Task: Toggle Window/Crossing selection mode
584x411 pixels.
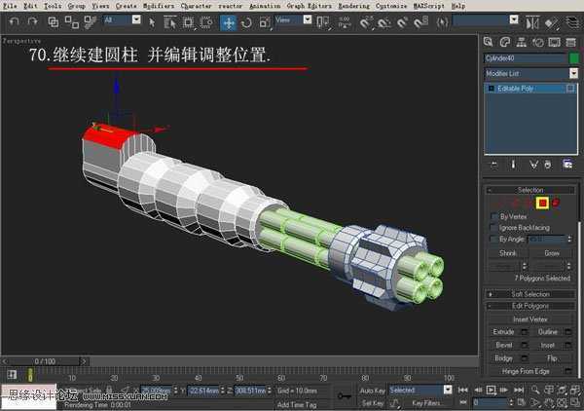Action: [x=206, y=22]
